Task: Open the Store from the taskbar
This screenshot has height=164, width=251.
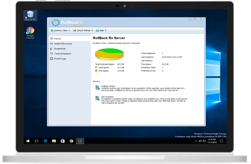Action: click(x=62, y=141)
